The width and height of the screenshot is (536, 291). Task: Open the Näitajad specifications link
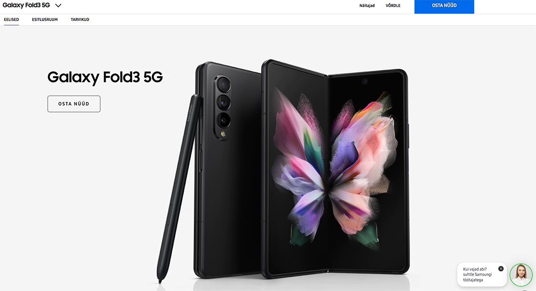pyautogui.click(x=367, y=5)
